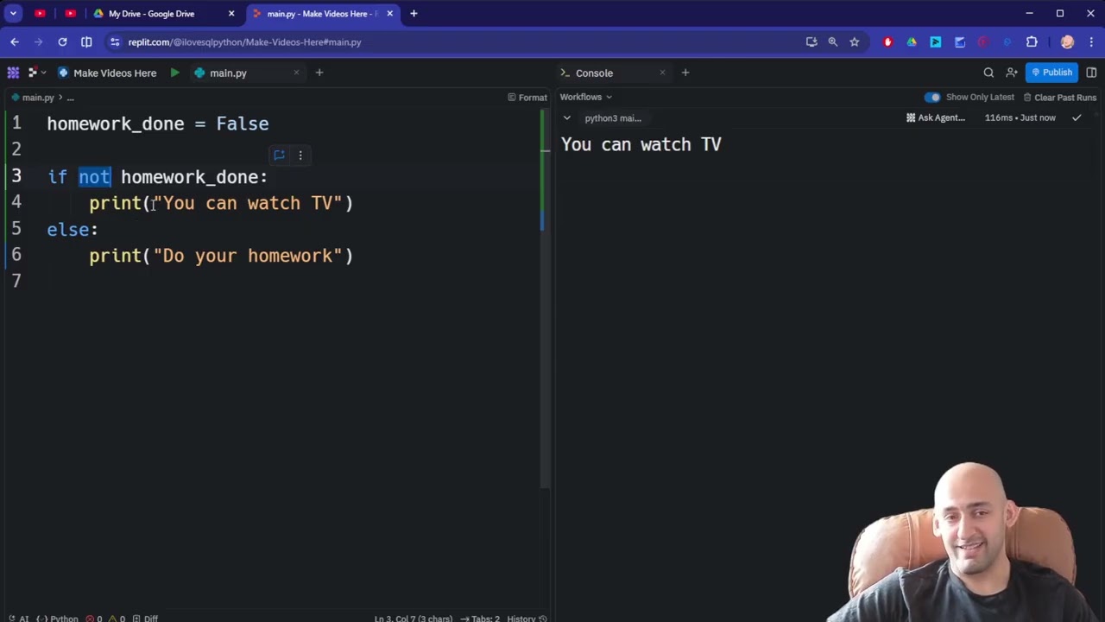Bookmark this page with the star icon
Viewport: 1105px width, 622px height.
pos(855,41)
